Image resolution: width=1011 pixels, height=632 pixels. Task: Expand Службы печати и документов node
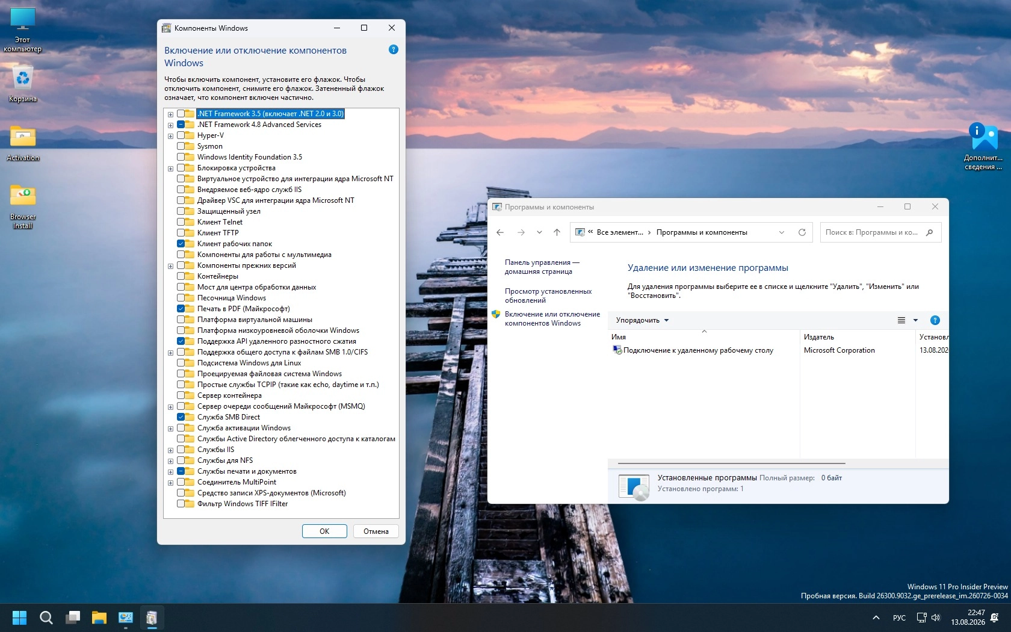click(x=171, y=472)
